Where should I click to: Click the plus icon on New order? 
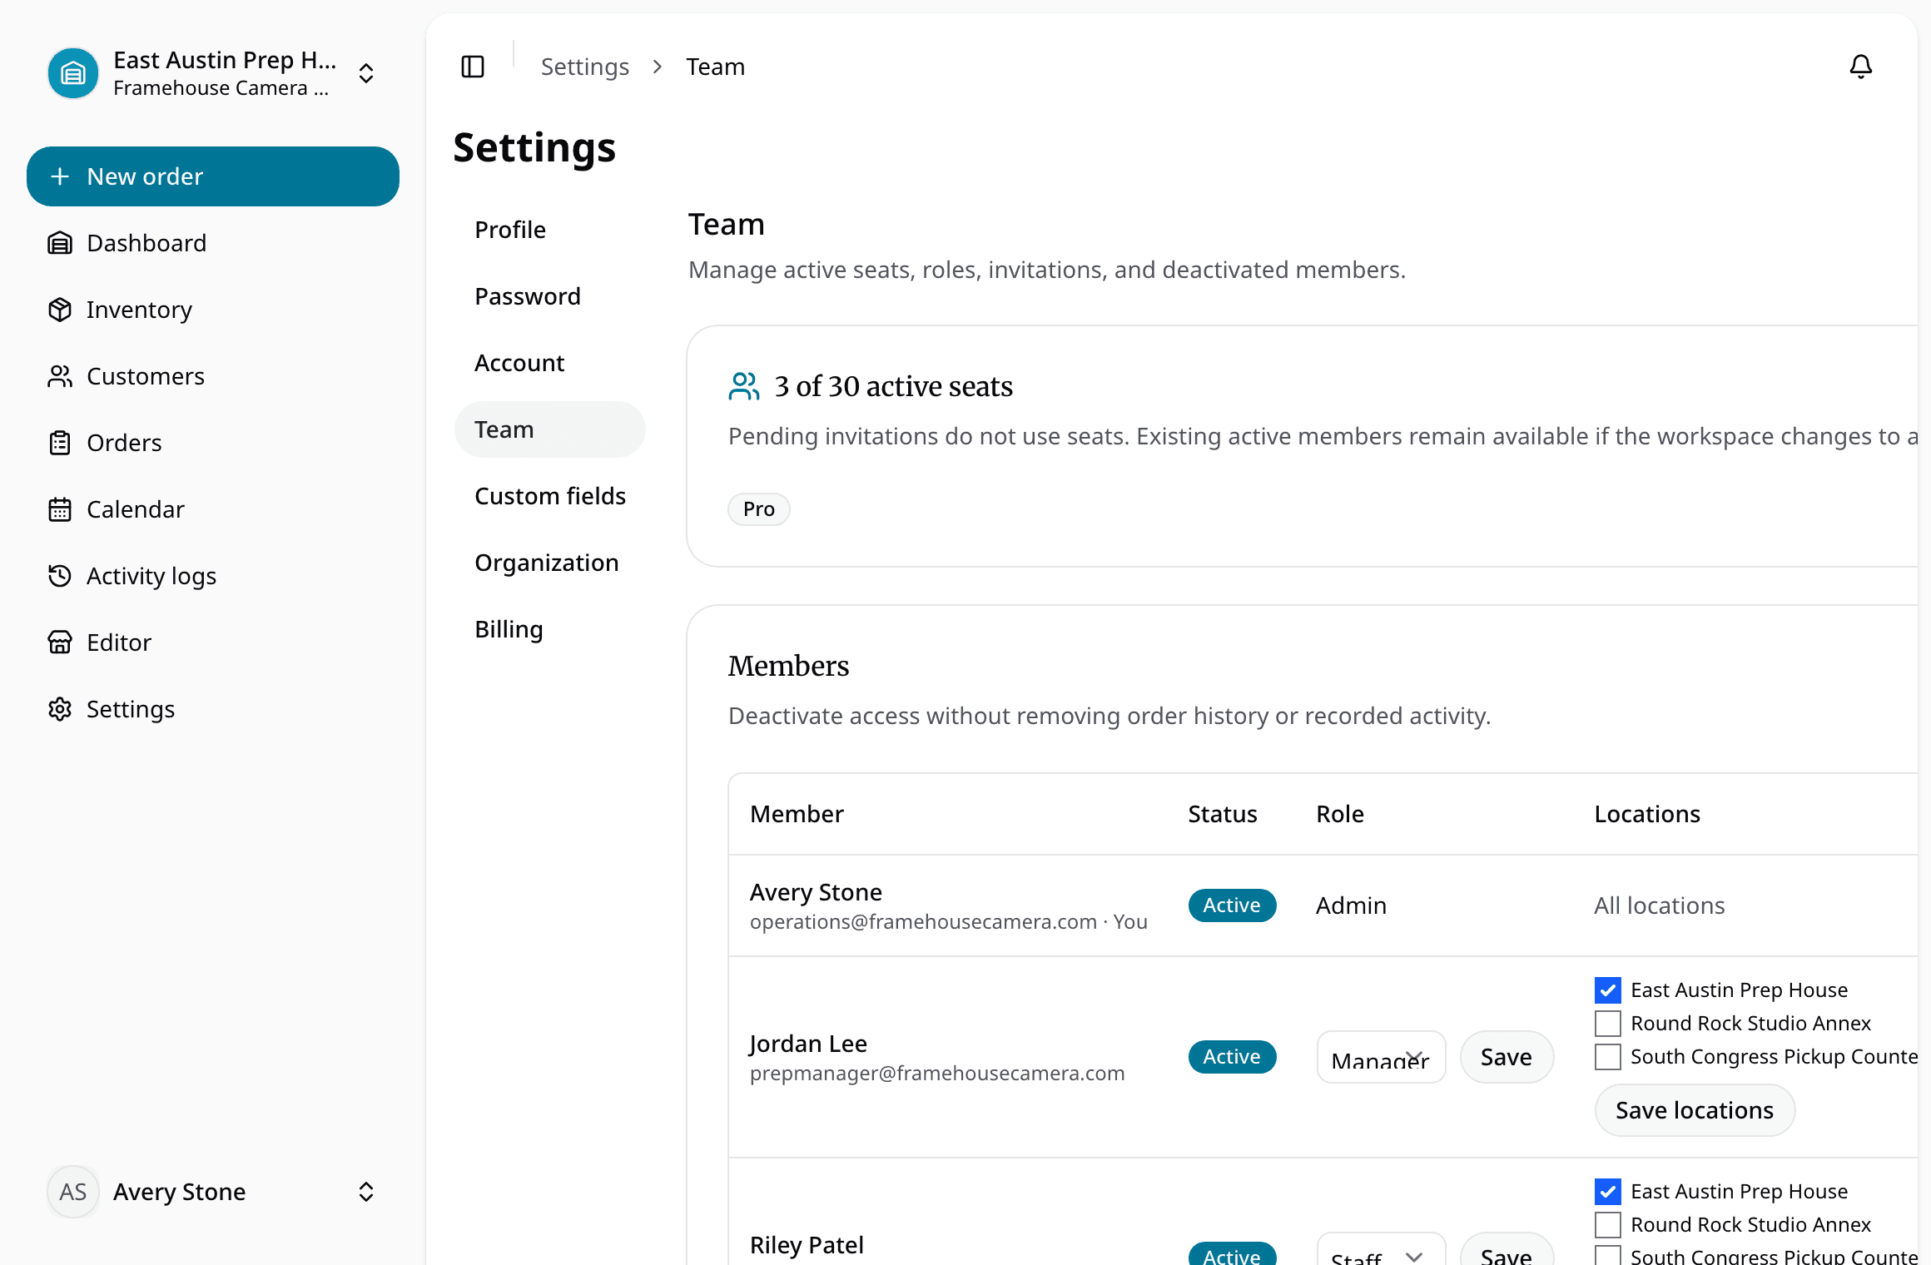[x=60, y=176]
